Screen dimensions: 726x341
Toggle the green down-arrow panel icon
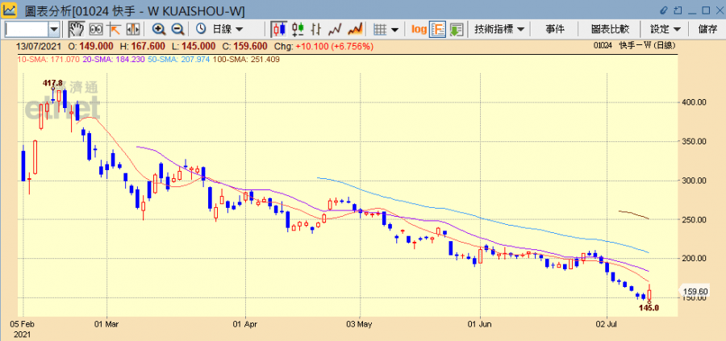(x=456, y=29)
